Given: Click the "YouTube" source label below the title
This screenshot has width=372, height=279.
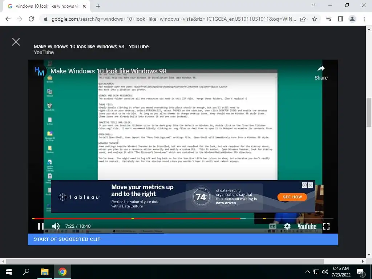Looking at the screenshot, I should pyautogui.click(x=44, y=52).
